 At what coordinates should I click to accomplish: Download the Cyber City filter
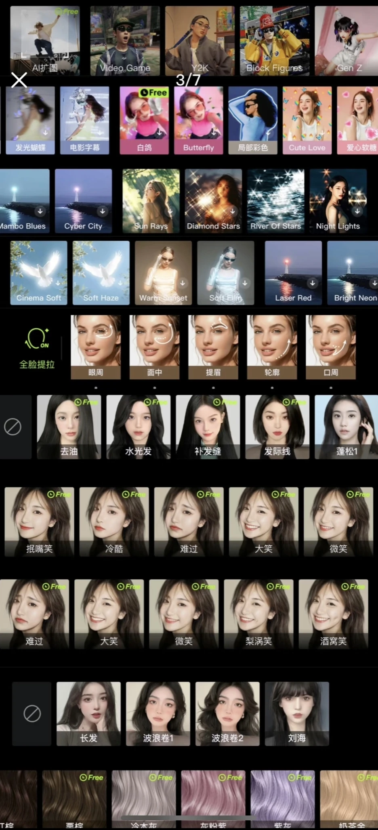pyautogui.click(x=103, y=211)
